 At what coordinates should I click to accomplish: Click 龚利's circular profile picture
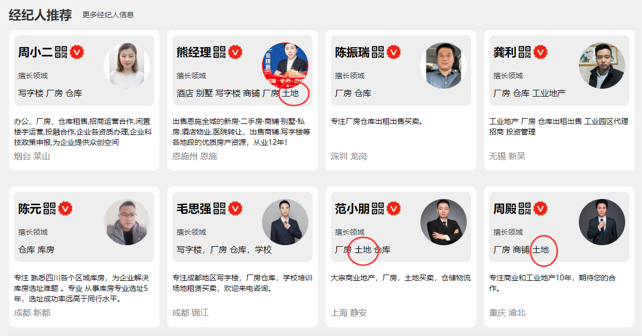pos(602,66)
